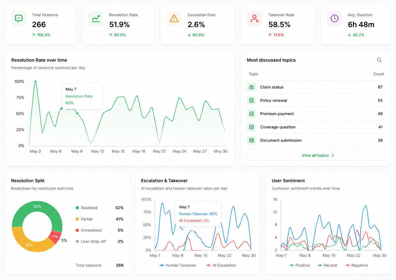Select the Document submission row
This screenshot has width=396, height=280.
(316, 140)
